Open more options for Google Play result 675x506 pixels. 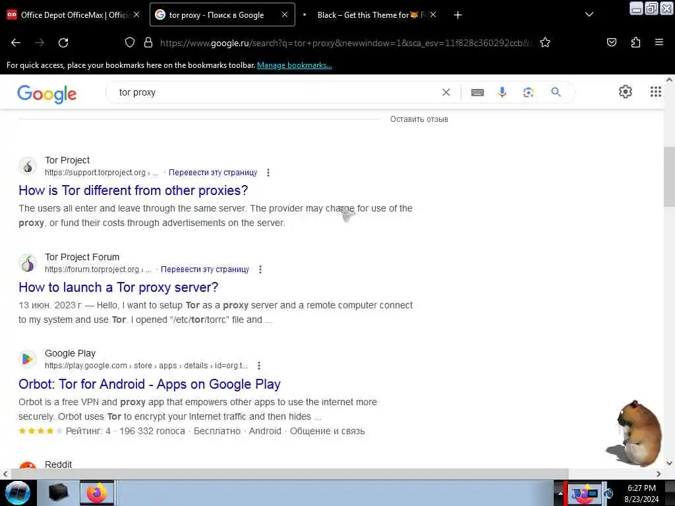258,366
